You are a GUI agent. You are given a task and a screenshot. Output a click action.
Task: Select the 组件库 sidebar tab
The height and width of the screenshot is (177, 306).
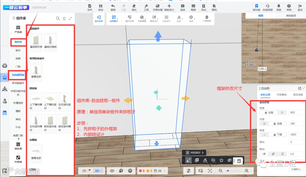[x=18, y=42]
